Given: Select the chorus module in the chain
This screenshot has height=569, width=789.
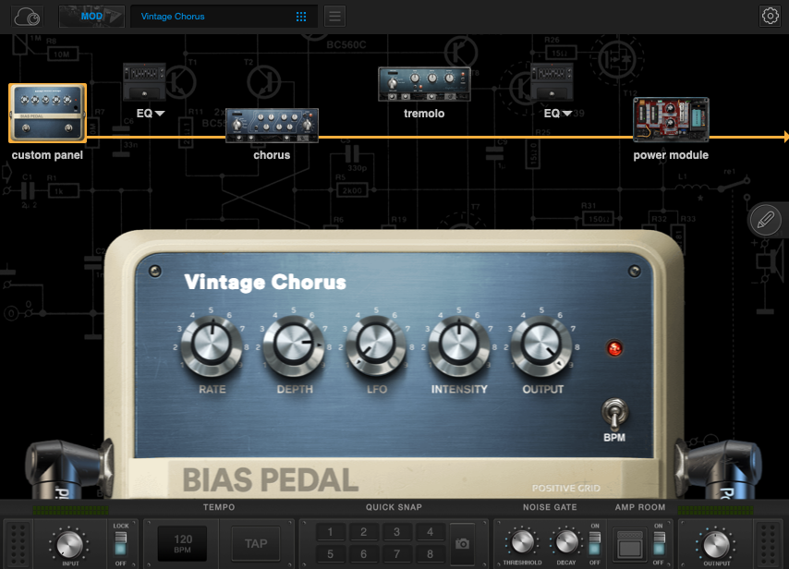Looking at the screenshot, I should [272, 126].
